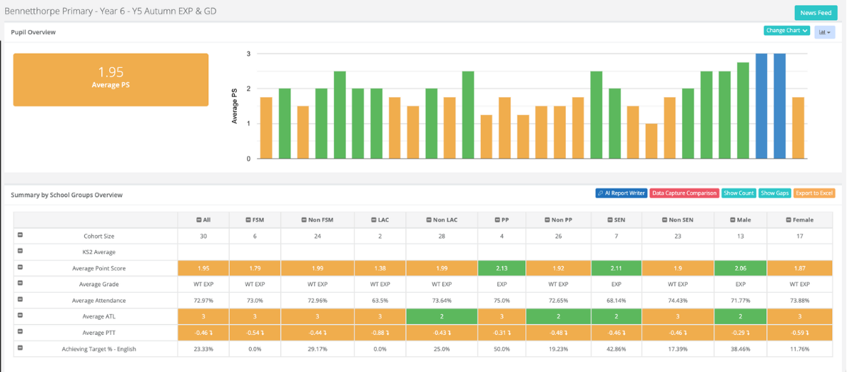
Task: Click the 'Pupil Overview' panel heading
Action: click(x=34, y=32)
